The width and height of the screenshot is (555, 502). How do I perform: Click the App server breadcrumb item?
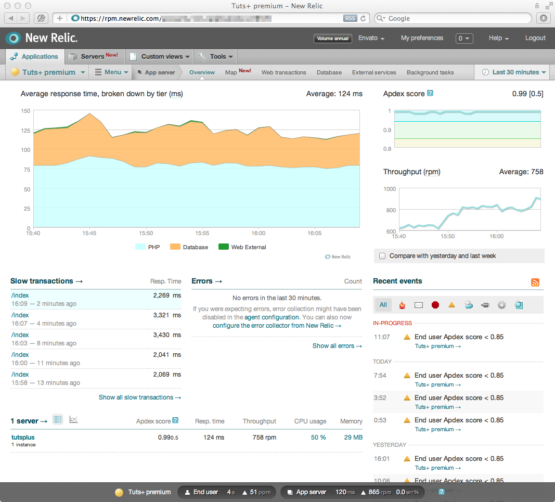pyautogui.click(x=156, y=72)
